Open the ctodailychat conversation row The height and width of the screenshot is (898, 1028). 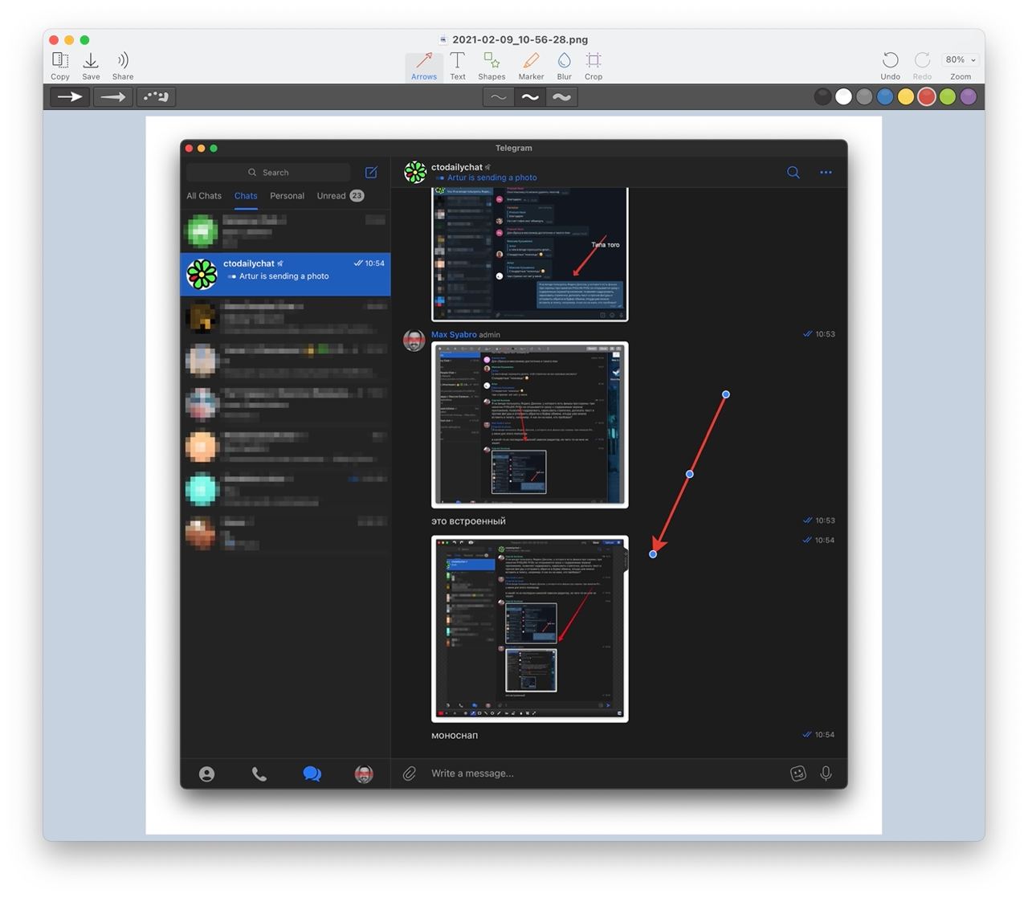pos(286,274)
